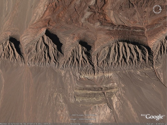This screenshot has width=167, height=125.
Task: Click the striped rock strata bands below the ridges
Action: click(x=95, y=93)
